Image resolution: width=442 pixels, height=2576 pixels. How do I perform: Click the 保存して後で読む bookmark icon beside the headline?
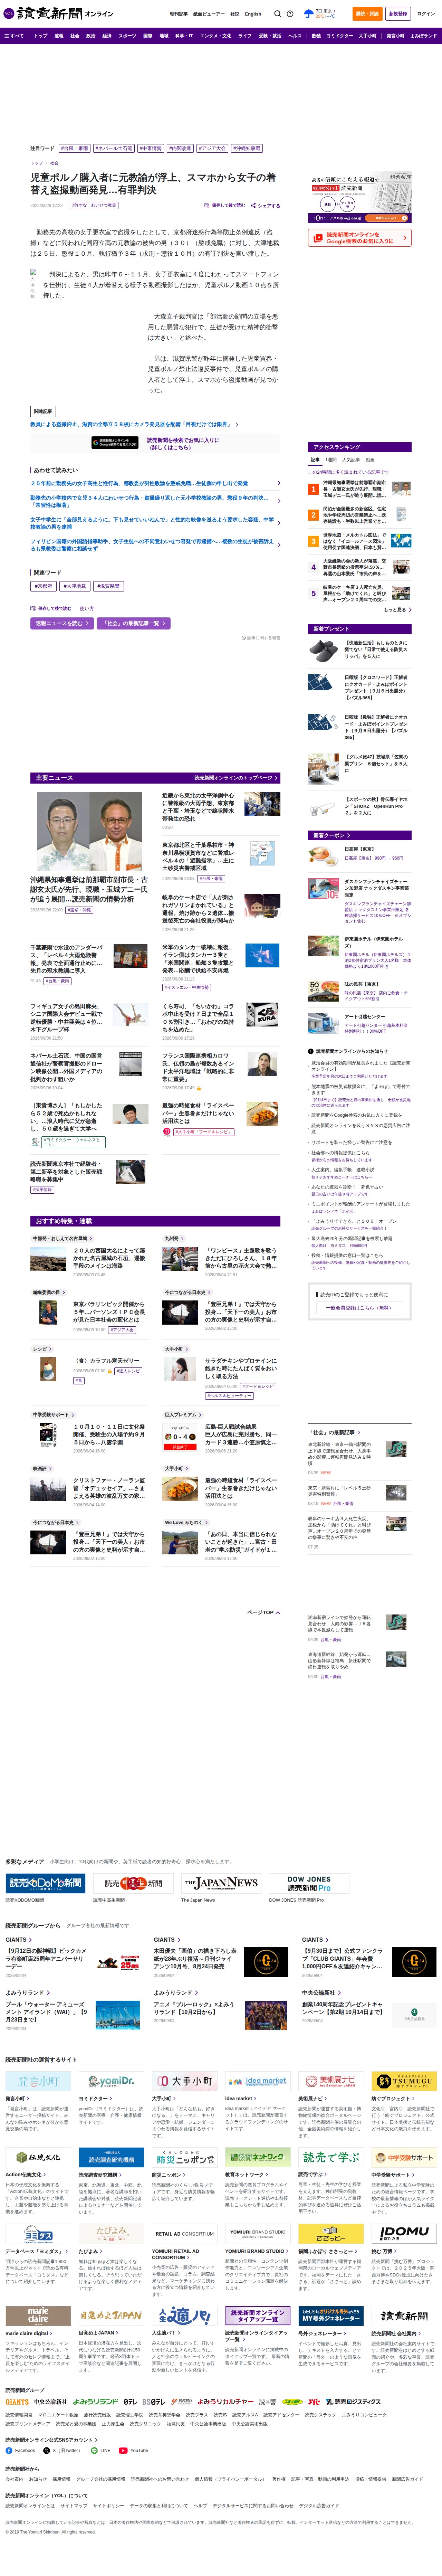[207, 206]
